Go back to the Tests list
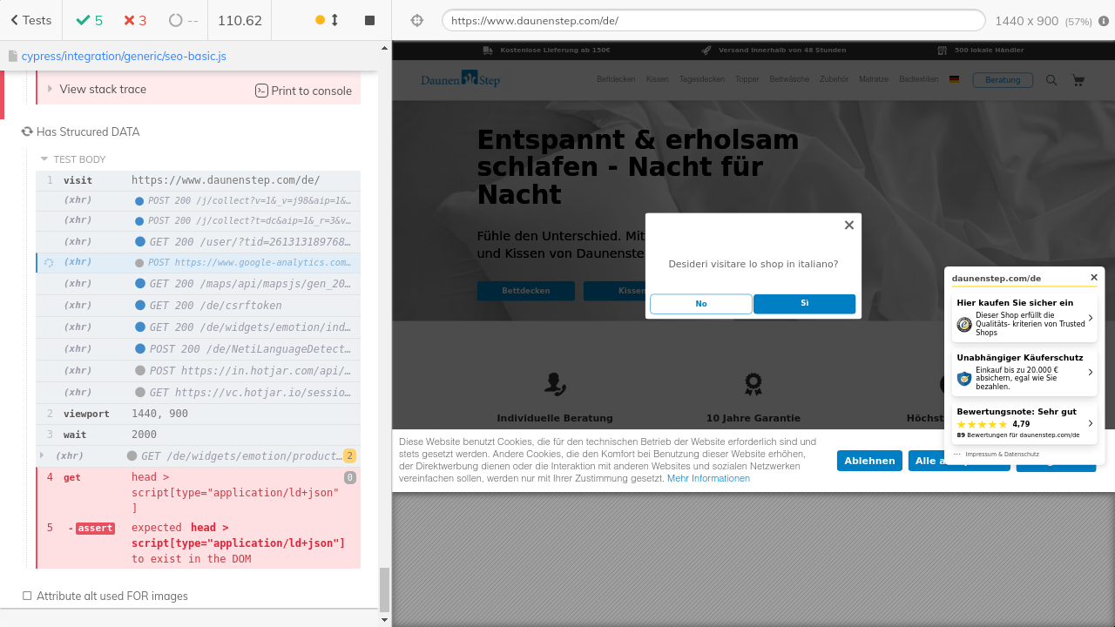The image size is (1115, 627). click(x=30, y=20)
